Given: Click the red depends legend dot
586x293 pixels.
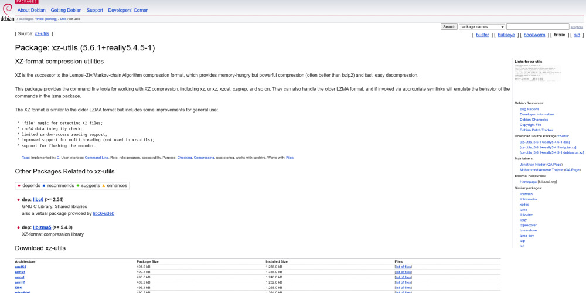Looking at the screenshot, I should click(x=19, y=185).
